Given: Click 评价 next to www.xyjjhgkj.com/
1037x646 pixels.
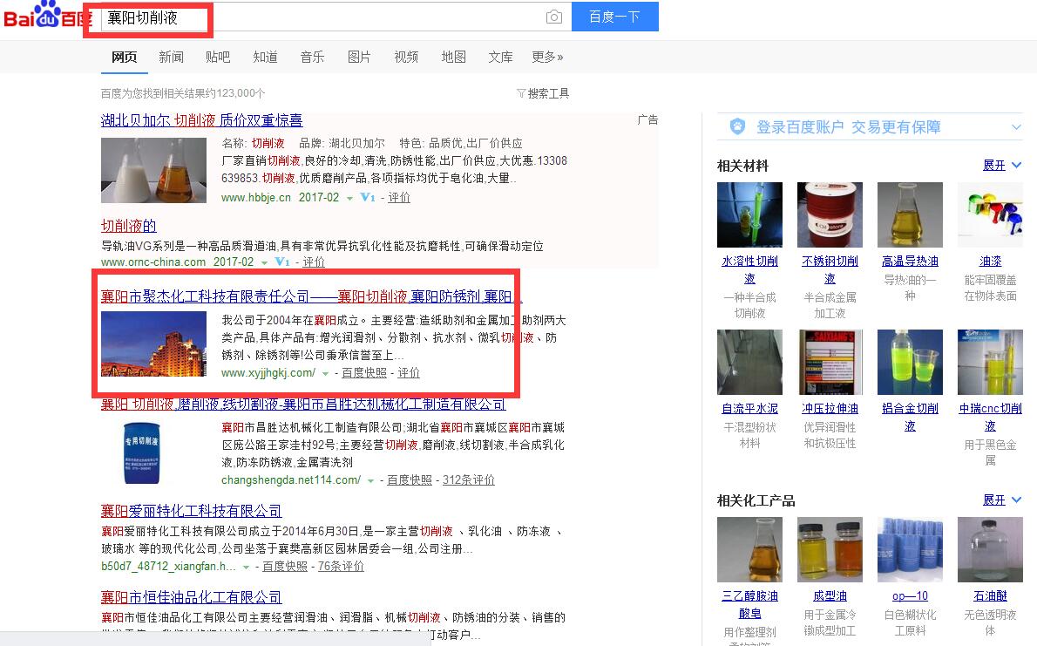Looking at the screenshot, I should tap(409, 372).
